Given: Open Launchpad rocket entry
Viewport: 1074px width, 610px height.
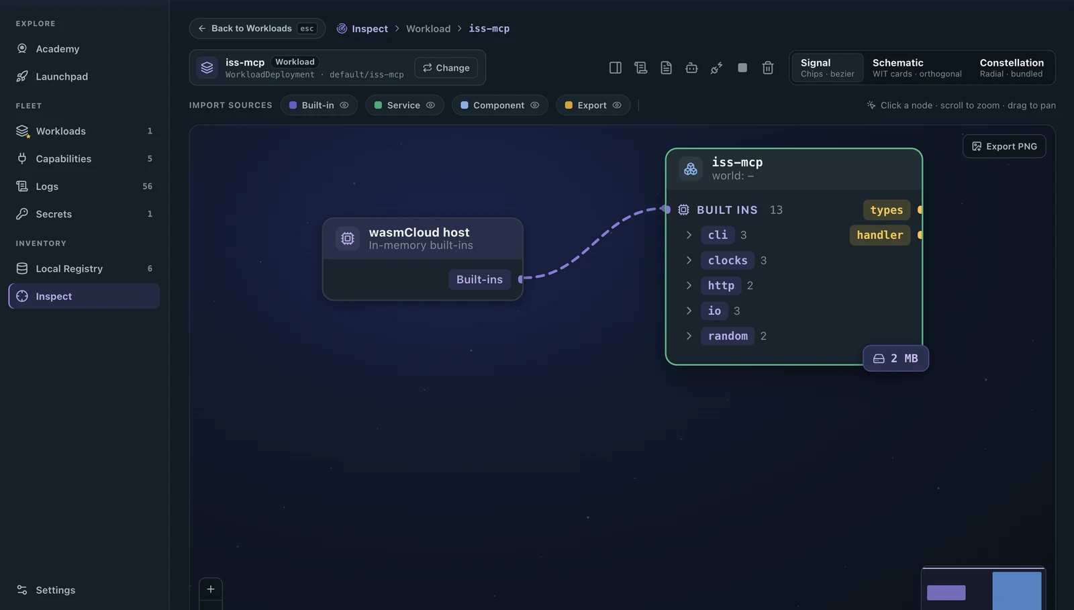Looking at the screenshot, I should coord(84,77).
